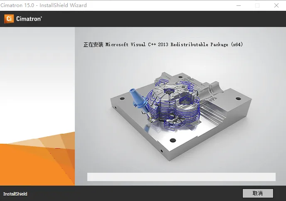Click the 3D mold machining preview image
The width and height of the screenshot is (286, 201).
click(181, 116)
